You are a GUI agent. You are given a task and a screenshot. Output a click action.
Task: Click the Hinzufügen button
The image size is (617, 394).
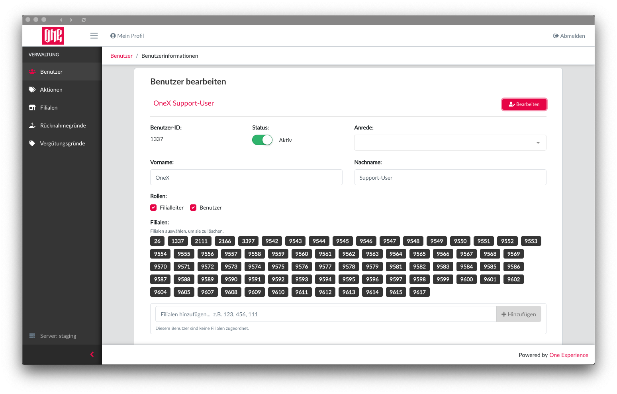click(x=519, y=314)
